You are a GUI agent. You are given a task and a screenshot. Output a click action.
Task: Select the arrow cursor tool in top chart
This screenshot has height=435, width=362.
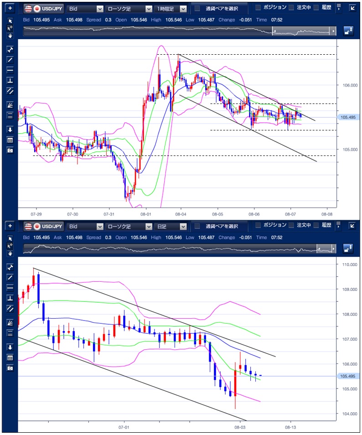click(10, 21)
